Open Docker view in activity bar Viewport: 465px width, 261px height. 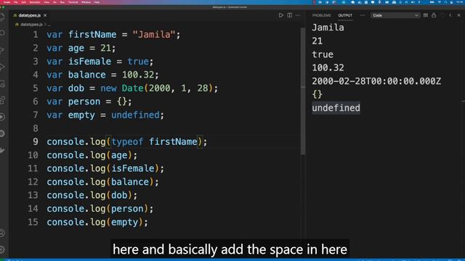pyautogui.click(x=2, y=150)
